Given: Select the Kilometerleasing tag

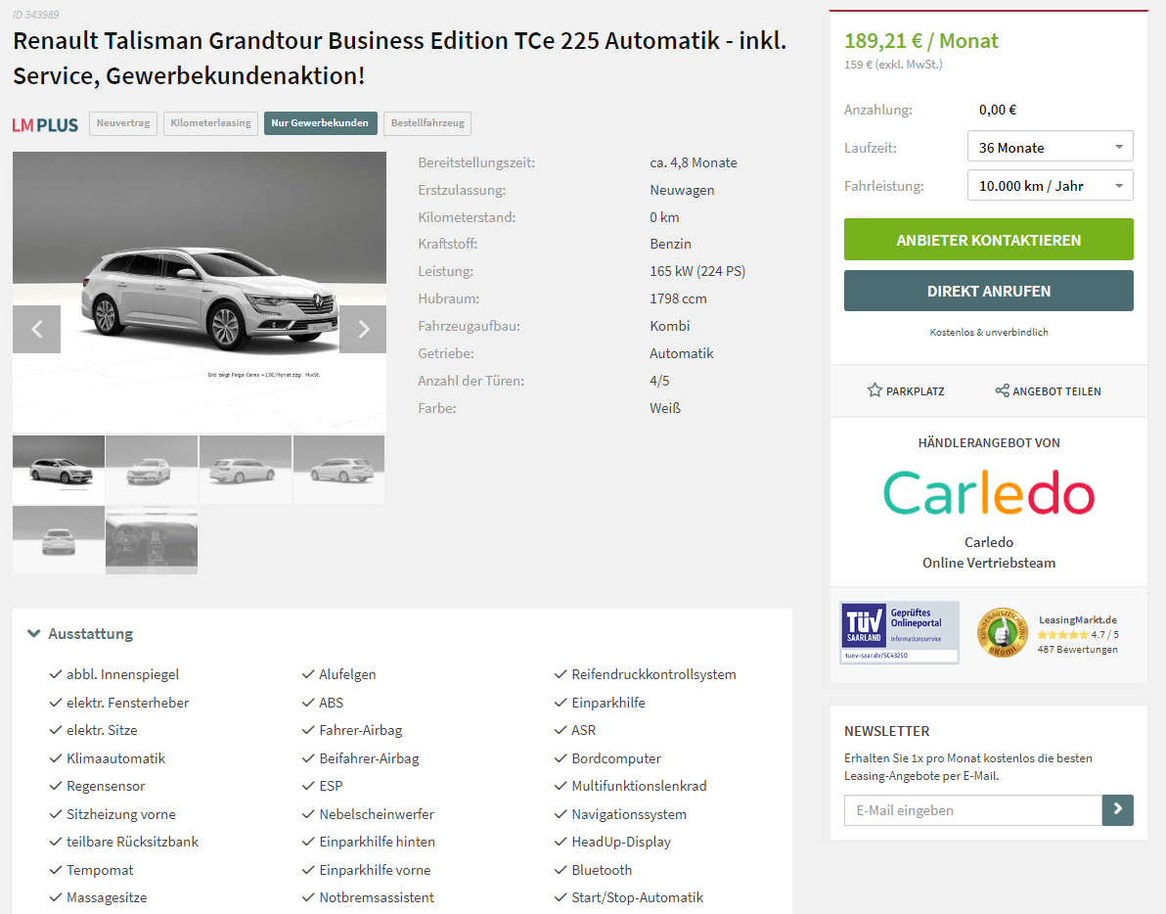Looking at the screenshot, I should tap(210, 122).
